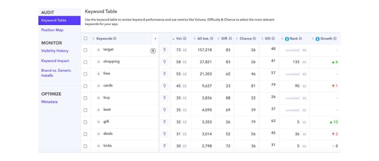Image resolution: width=379 pixels, height=161 pixels.
Task: Sort by the Diff. column header
Action: point(224,39)
